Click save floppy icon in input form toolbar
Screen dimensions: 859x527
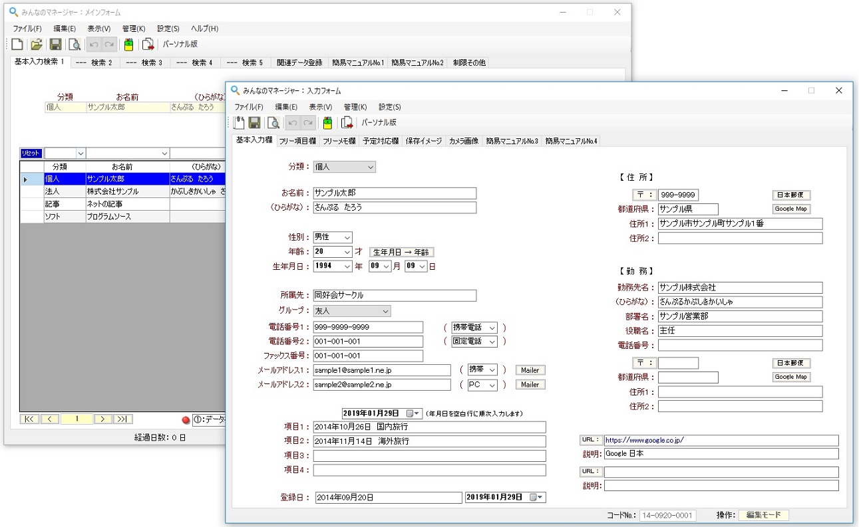(x=254, y=123)
